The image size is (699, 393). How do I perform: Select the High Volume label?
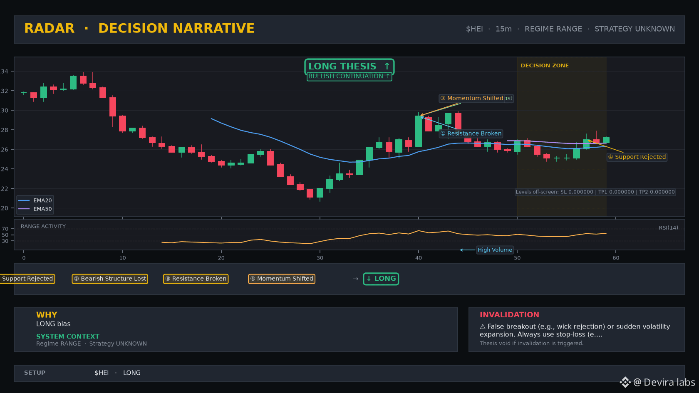click(495, 250)
